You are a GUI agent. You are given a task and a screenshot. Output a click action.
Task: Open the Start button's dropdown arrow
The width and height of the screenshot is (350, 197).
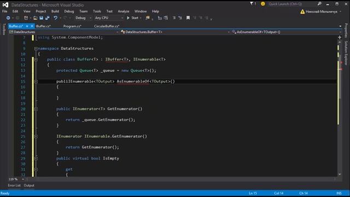click(x=141, y=18)
